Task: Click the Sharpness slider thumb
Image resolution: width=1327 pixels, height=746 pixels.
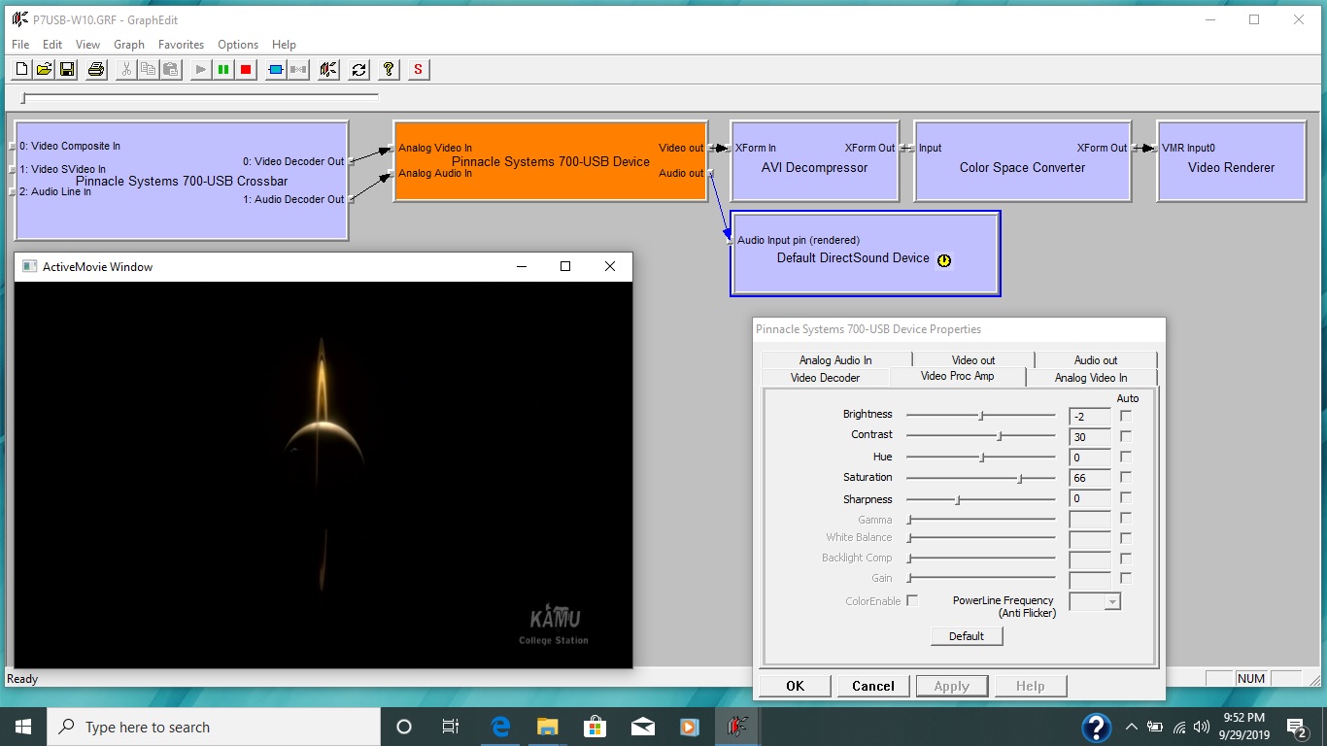Action: point(958,499)
